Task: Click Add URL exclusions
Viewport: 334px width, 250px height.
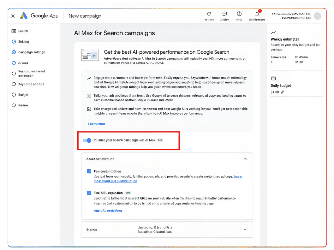Action: (x=108, y=211)
